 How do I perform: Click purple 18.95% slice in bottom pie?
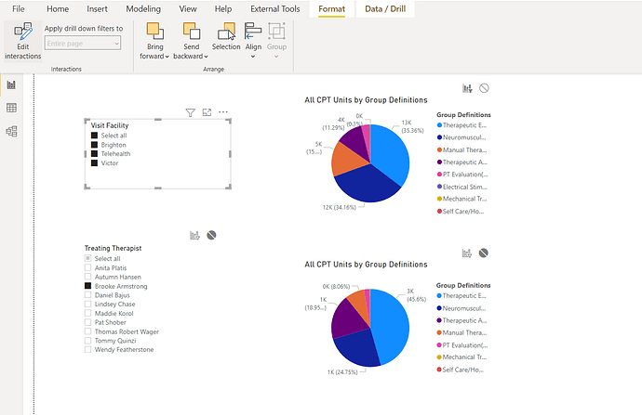coord(348,318)
